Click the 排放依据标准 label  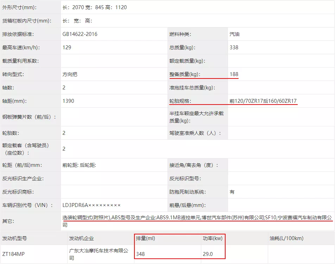(18, 34)
